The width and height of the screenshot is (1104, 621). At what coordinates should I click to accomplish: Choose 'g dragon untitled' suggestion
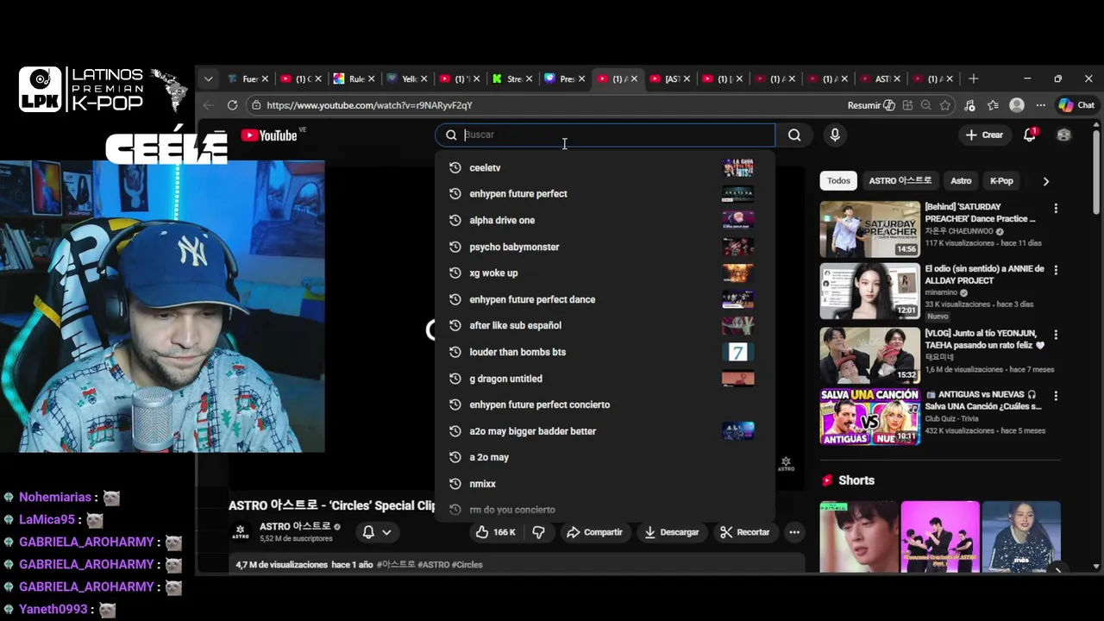tap(604, 378)
